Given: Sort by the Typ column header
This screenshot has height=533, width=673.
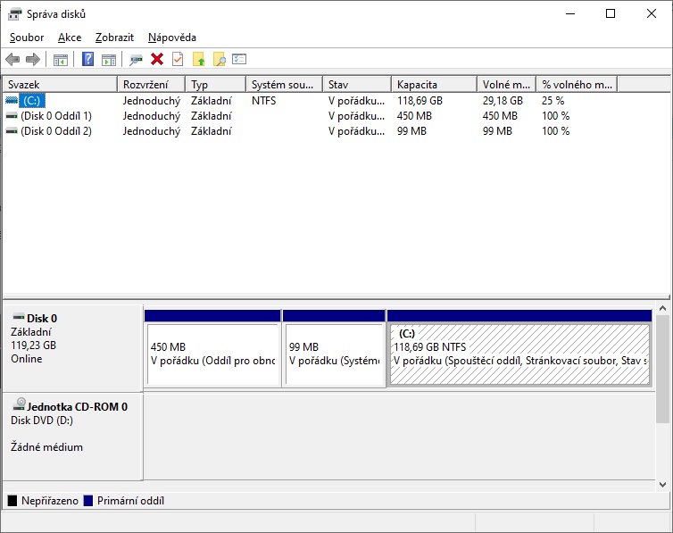Looking at the screenshot, I should 216,85.
